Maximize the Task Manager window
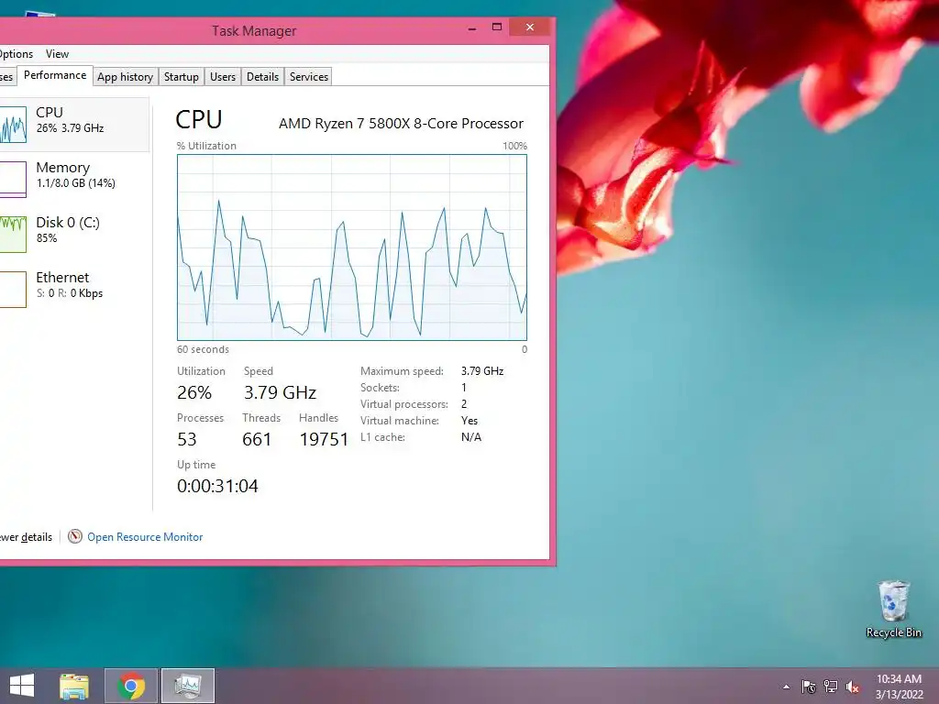 (496, 27)
